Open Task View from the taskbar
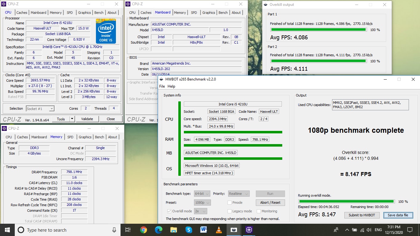Screen dimensions: 420x236 [x=128, y=230]
